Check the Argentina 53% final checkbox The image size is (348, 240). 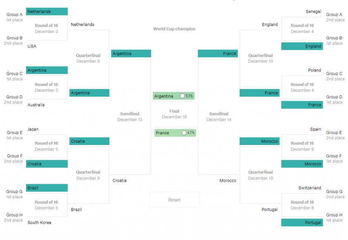click(x=182, y=96)
